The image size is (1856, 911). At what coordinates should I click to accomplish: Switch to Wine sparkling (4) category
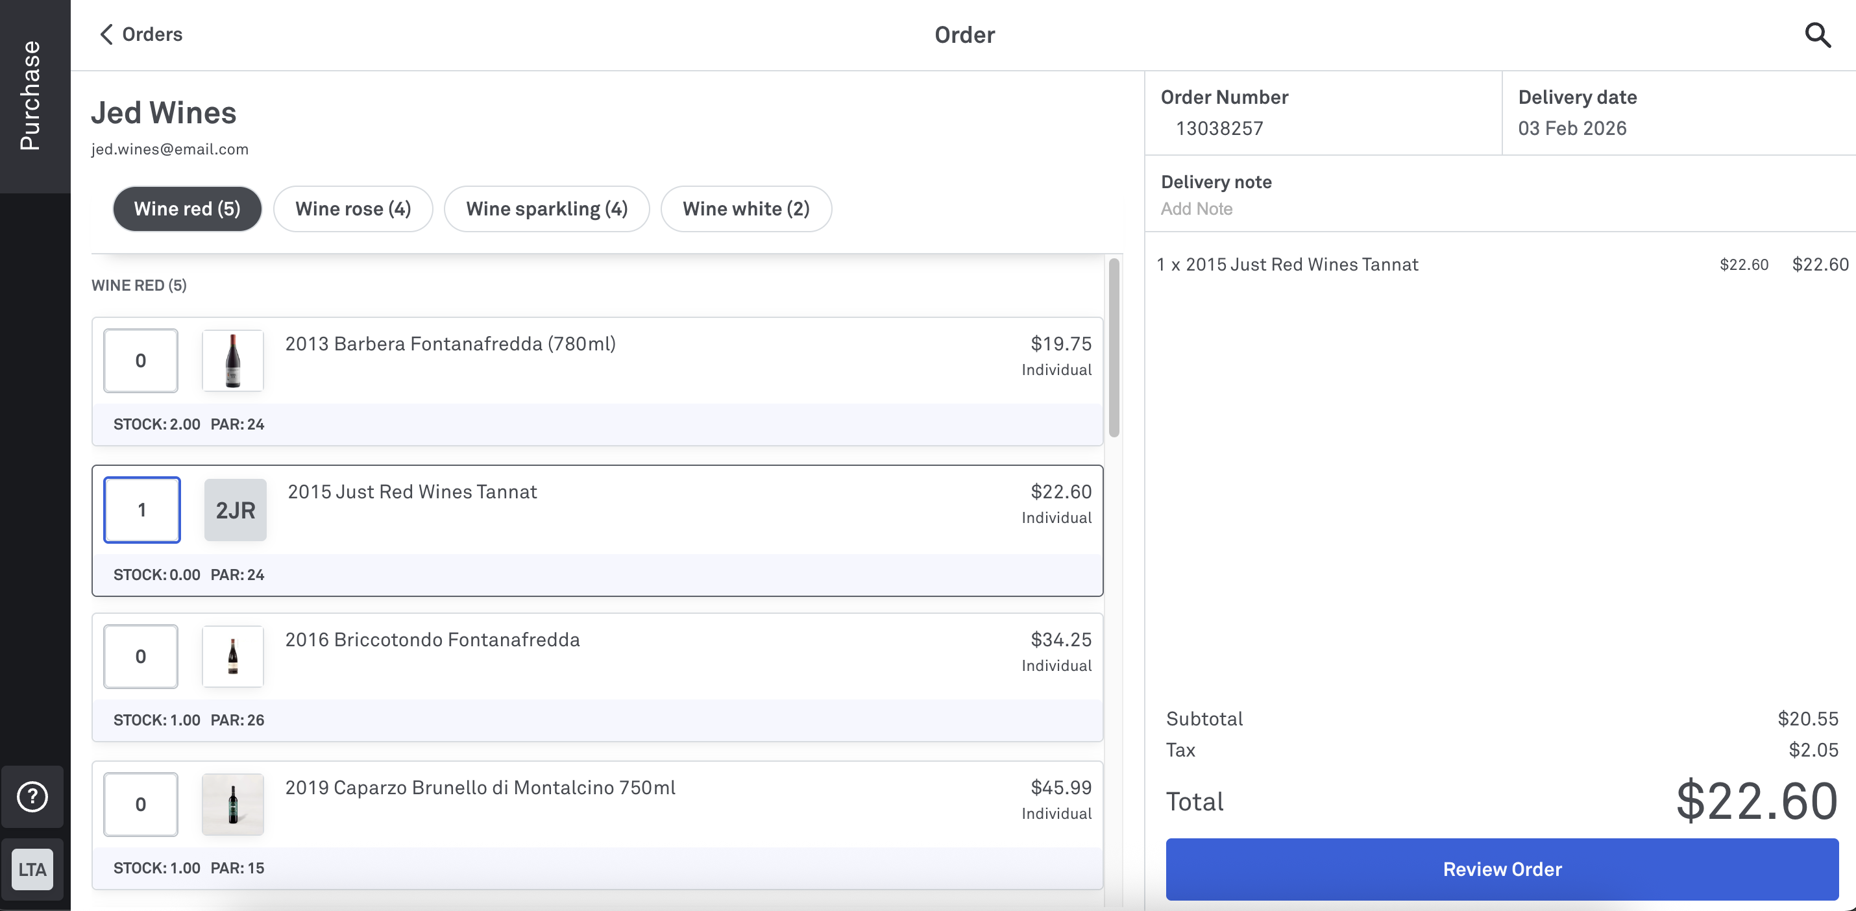(x=547, y=209)
